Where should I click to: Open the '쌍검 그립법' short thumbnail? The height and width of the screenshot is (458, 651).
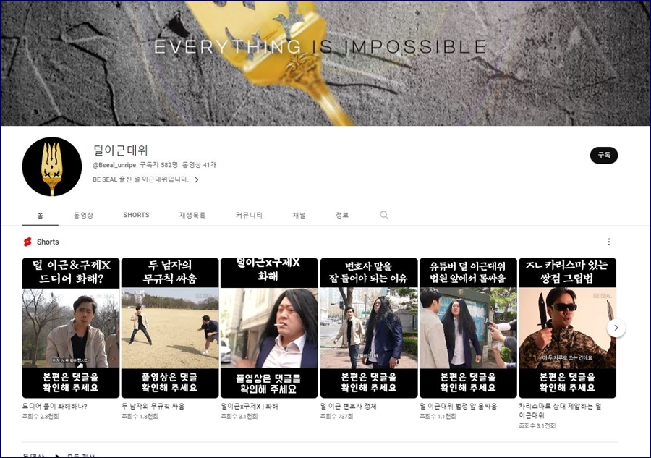coord(567,328)
